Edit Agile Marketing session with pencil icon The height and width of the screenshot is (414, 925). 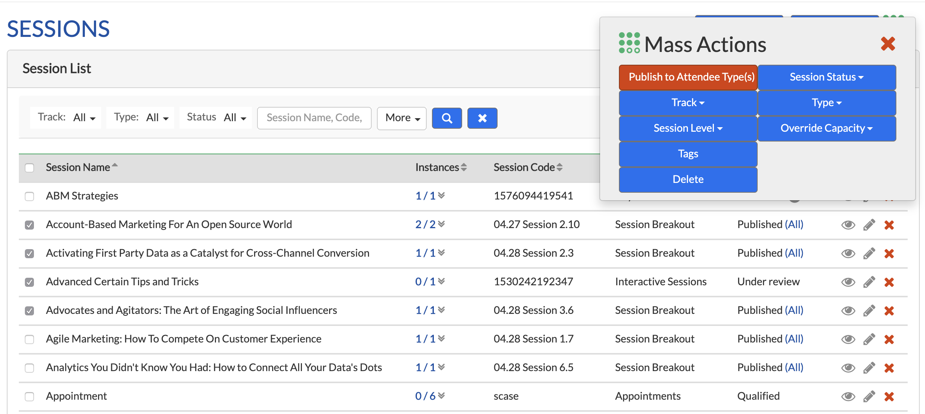pyautogui.click(x=869, y=339)
